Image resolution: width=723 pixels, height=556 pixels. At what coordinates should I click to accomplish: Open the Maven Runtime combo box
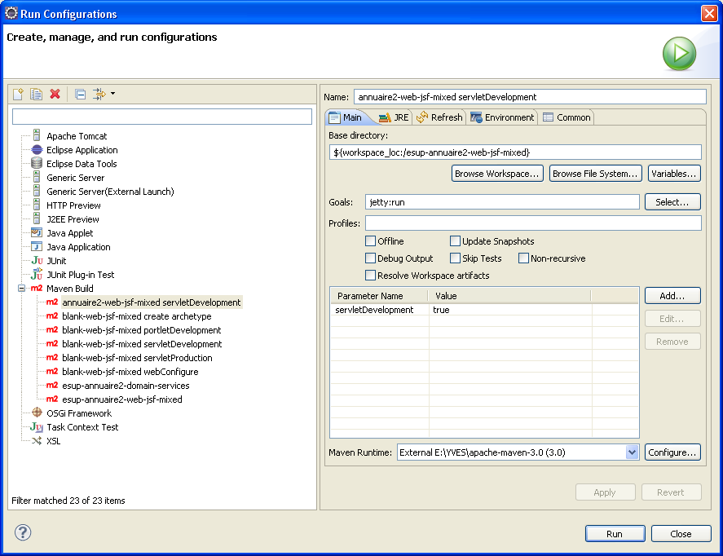click(632, 452)
